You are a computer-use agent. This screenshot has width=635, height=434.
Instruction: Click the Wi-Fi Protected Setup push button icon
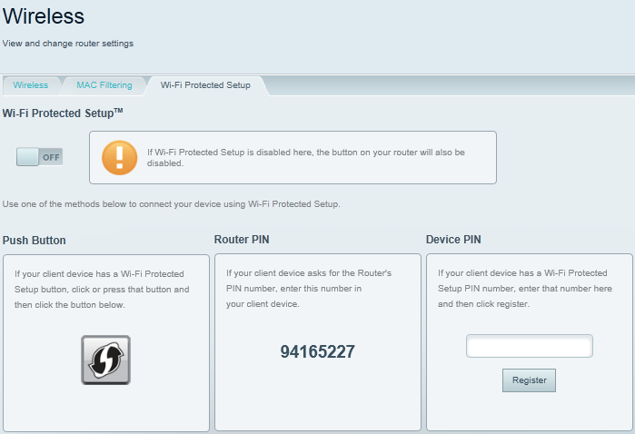coord(105,360)
